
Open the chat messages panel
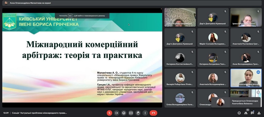coord(252,113)
